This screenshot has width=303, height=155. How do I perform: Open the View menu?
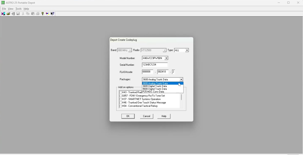click(x=11, y=9)
